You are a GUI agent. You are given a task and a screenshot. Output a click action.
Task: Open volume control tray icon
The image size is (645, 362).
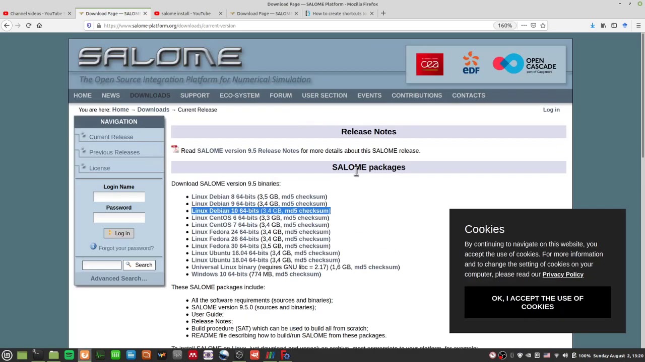(565, 355)
